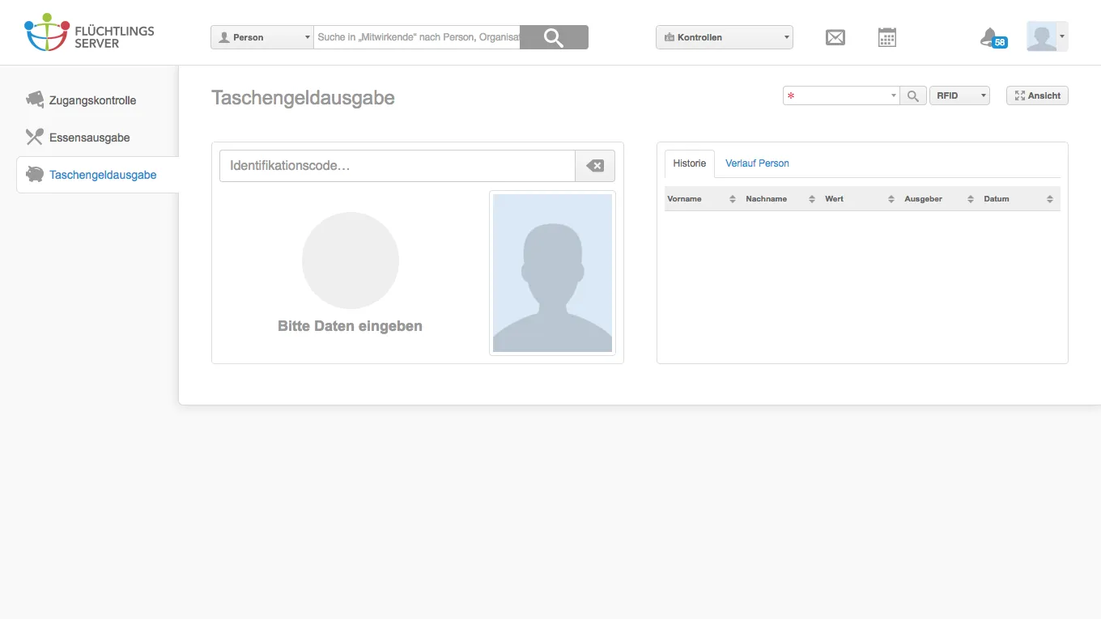The height and width of the screenshot is (619, 1101).
Task: Click the clear backspace icon next to Identifikationscode
Action: [595, 166]
